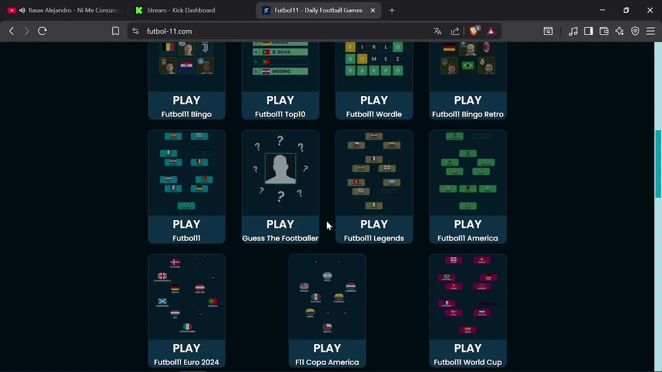This screenshot has height=372, width=662.
Task: View site information icon in address bar
Action: pos(136,31)
